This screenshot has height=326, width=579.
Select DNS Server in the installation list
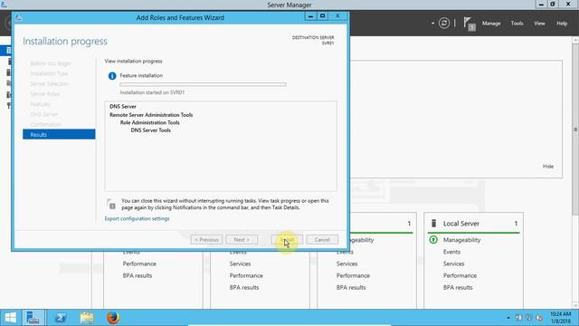click(123, 107)
